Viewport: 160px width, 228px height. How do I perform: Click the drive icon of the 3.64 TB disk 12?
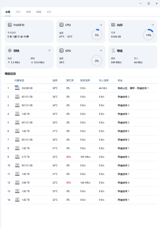point(17,182)
